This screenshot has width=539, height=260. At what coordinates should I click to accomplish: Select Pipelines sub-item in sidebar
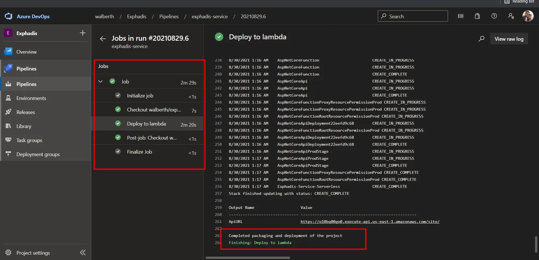click(x=45, y=84)
